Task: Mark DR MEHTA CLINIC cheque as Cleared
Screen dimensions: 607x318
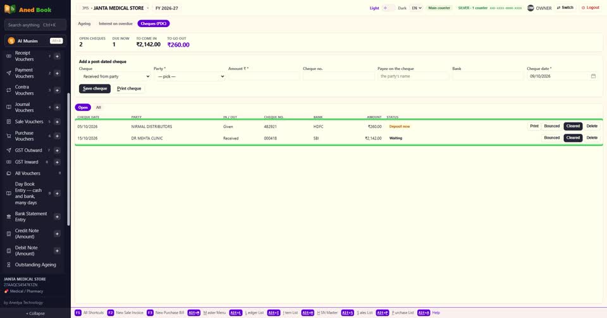Action: pos(573,138)
